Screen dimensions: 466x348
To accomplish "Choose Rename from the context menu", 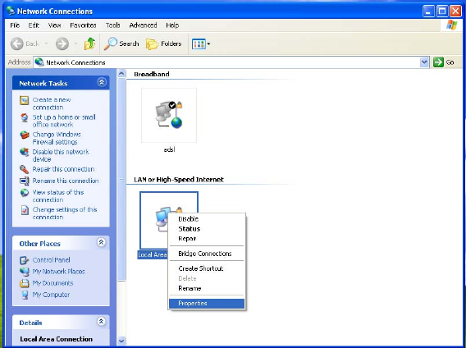I will tap(207, 288).
